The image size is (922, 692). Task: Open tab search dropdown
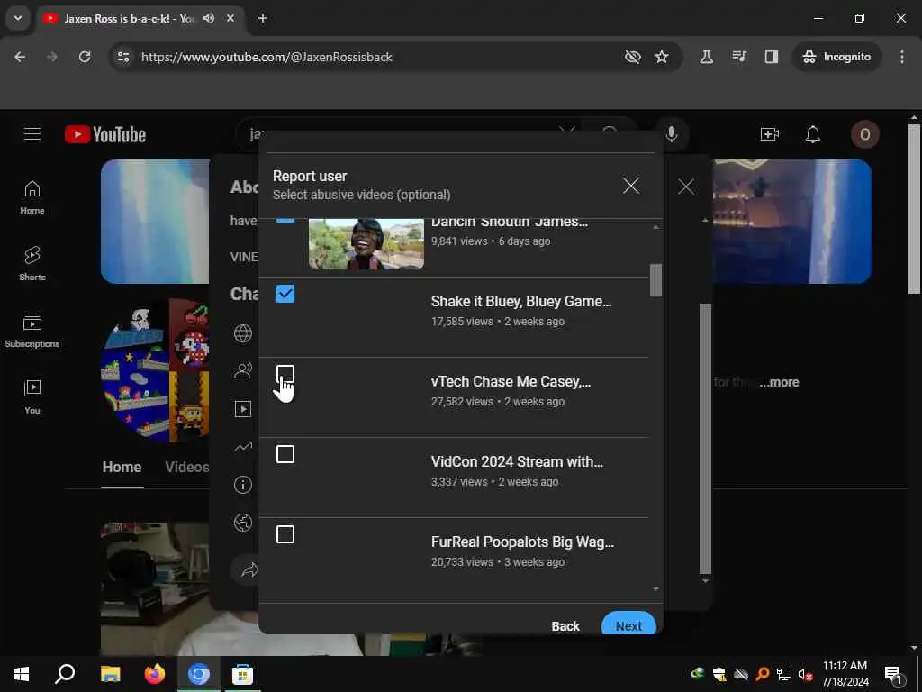click(18, 18)
